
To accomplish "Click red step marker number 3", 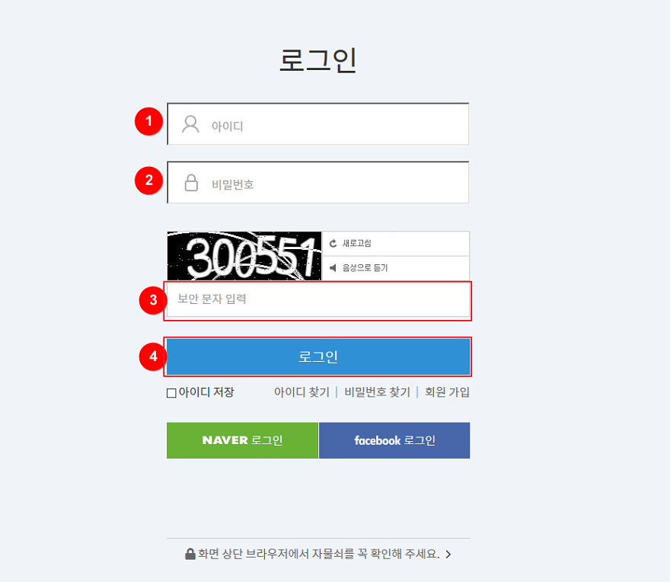I will (153, 300).
